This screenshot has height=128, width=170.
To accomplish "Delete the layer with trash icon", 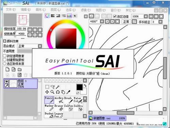I will pos(26,75).
